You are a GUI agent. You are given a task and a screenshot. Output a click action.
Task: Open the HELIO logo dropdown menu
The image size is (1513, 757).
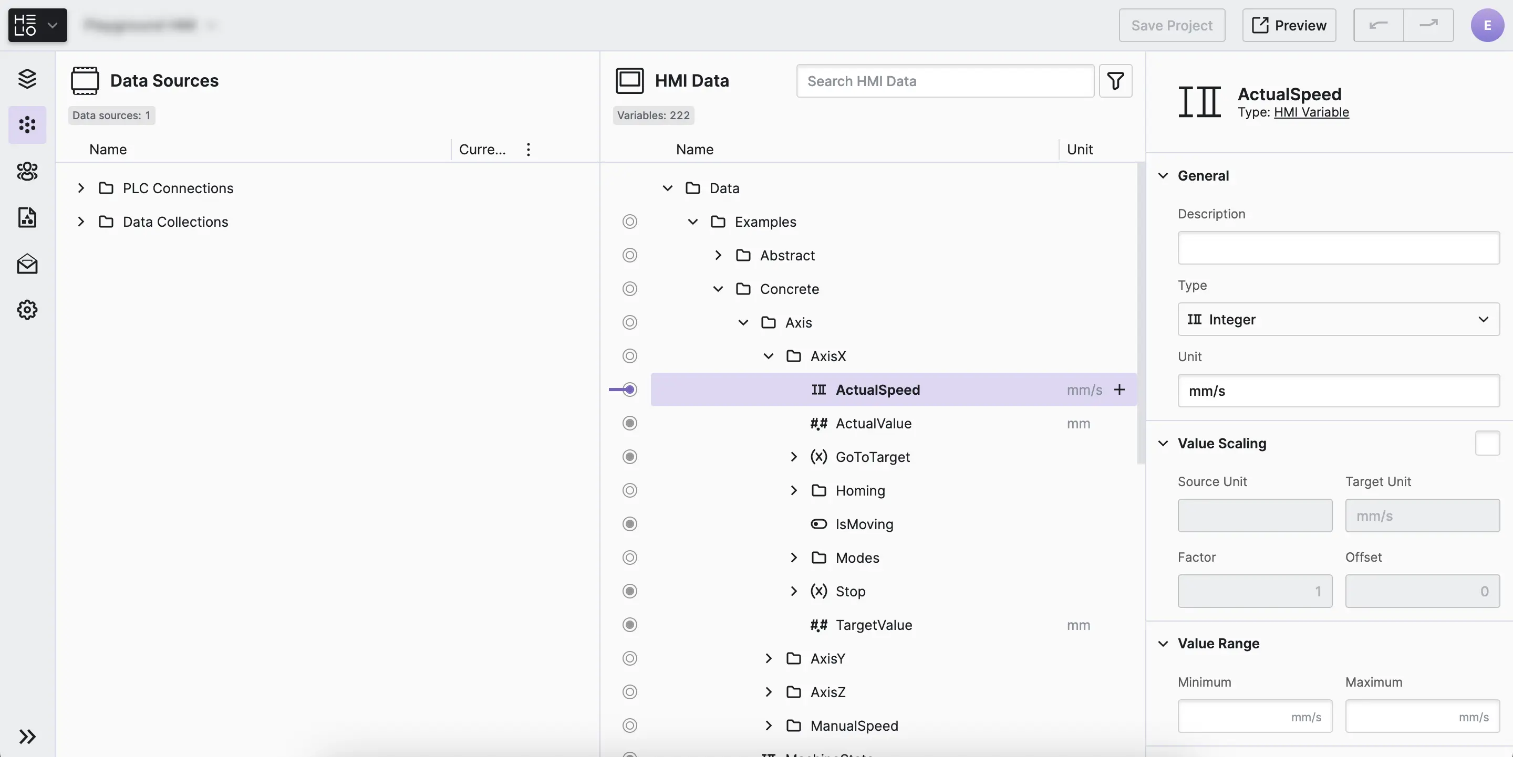click(x=38, y=25)
